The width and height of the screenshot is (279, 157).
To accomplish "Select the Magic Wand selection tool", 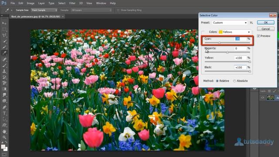I will coord(4,41).
